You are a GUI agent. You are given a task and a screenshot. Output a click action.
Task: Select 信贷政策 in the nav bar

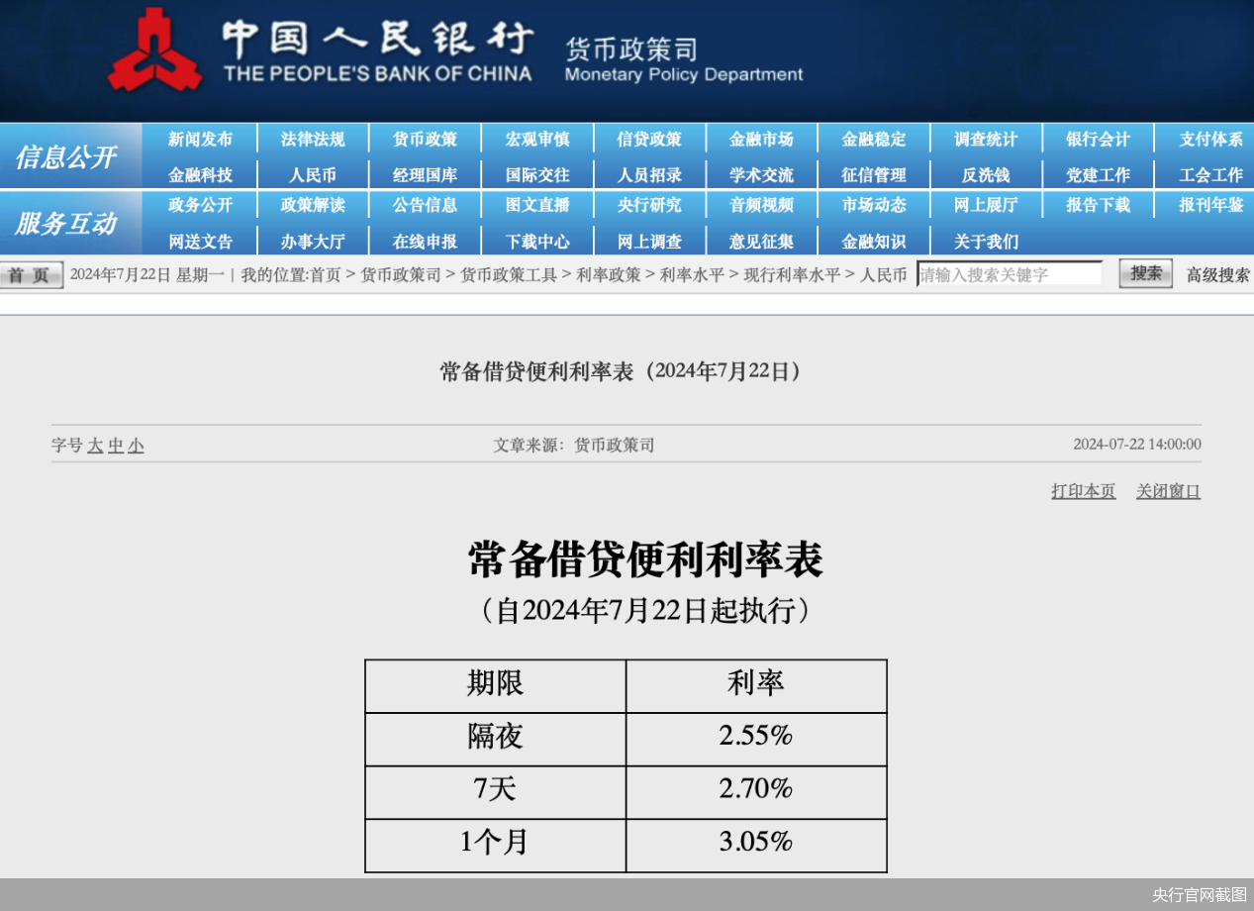(x=649, y=140)
